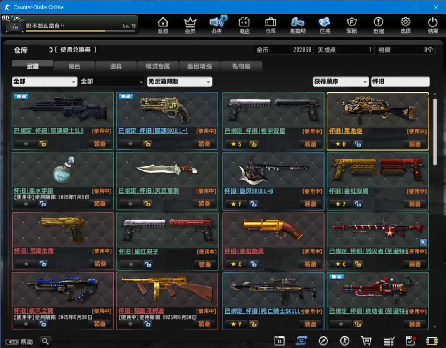Click the blue swap arrows icon
The height and width of the screenshot is (348, 446).
point(301,341)
